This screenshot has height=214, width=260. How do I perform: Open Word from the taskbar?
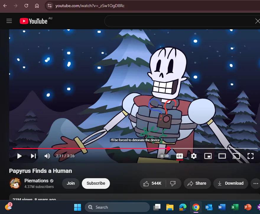[x=222, y=207]
